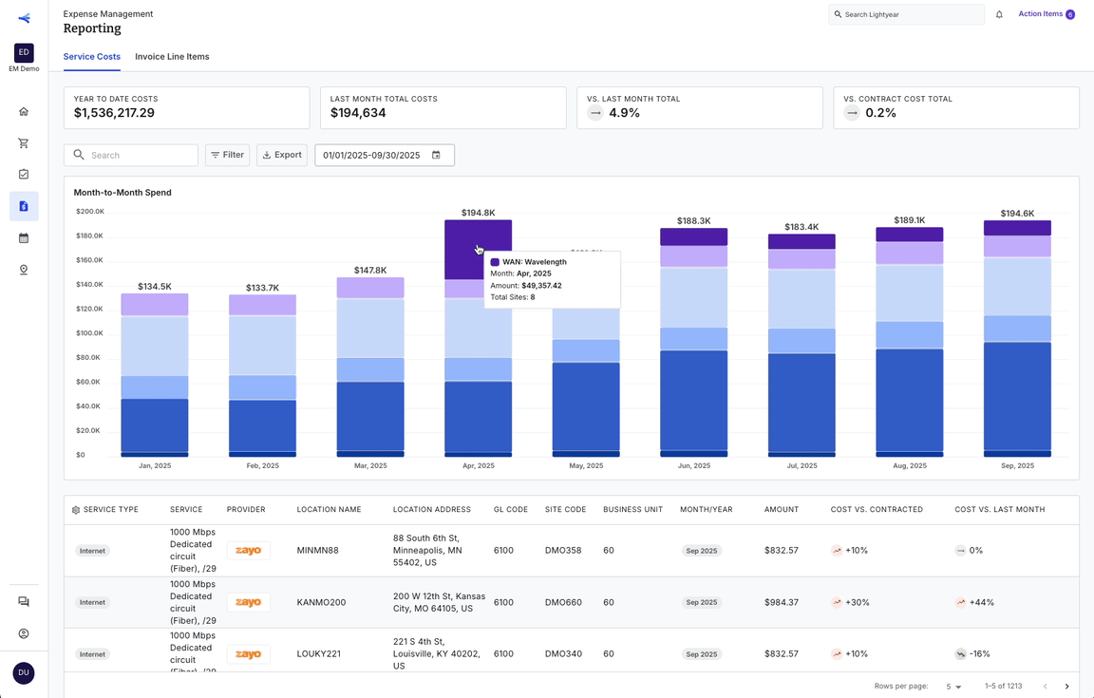Click the Filter button
The image size is (1094, 698).
coord(228,155)
